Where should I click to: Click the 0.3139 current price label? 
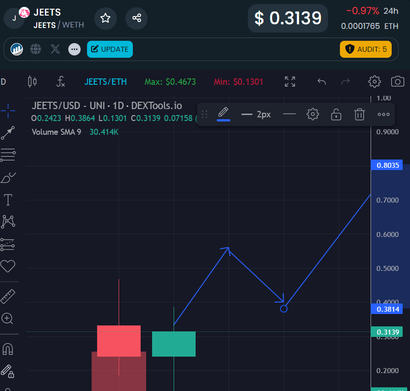coord(387,332)
